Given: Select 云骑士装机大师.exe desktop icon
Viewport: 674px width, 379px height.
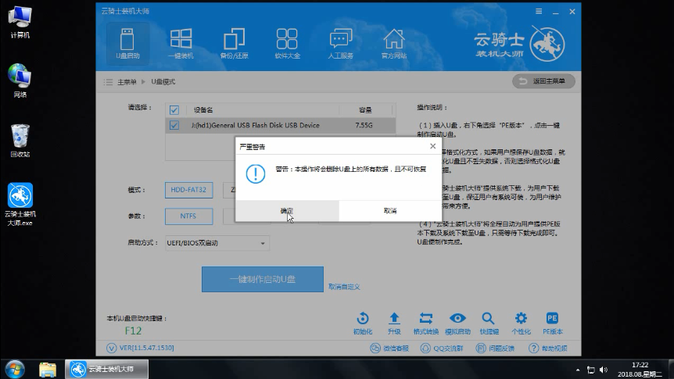Looking at the screenshot, I should (20, 205).
